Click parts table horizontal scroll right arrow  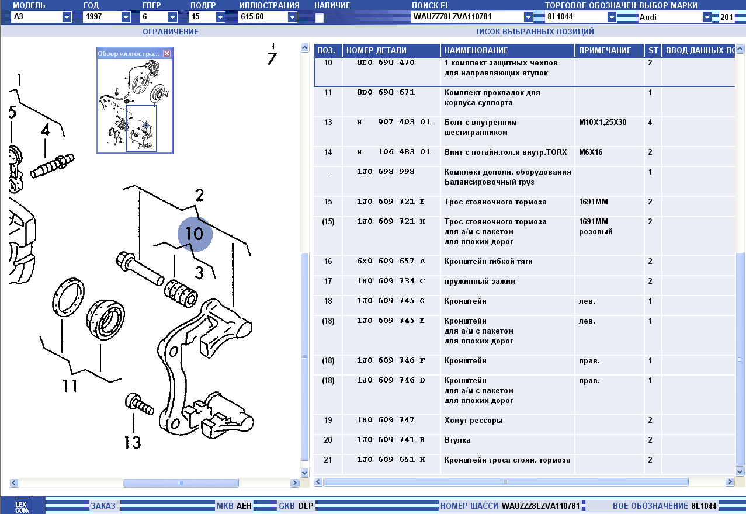[730, 482]
